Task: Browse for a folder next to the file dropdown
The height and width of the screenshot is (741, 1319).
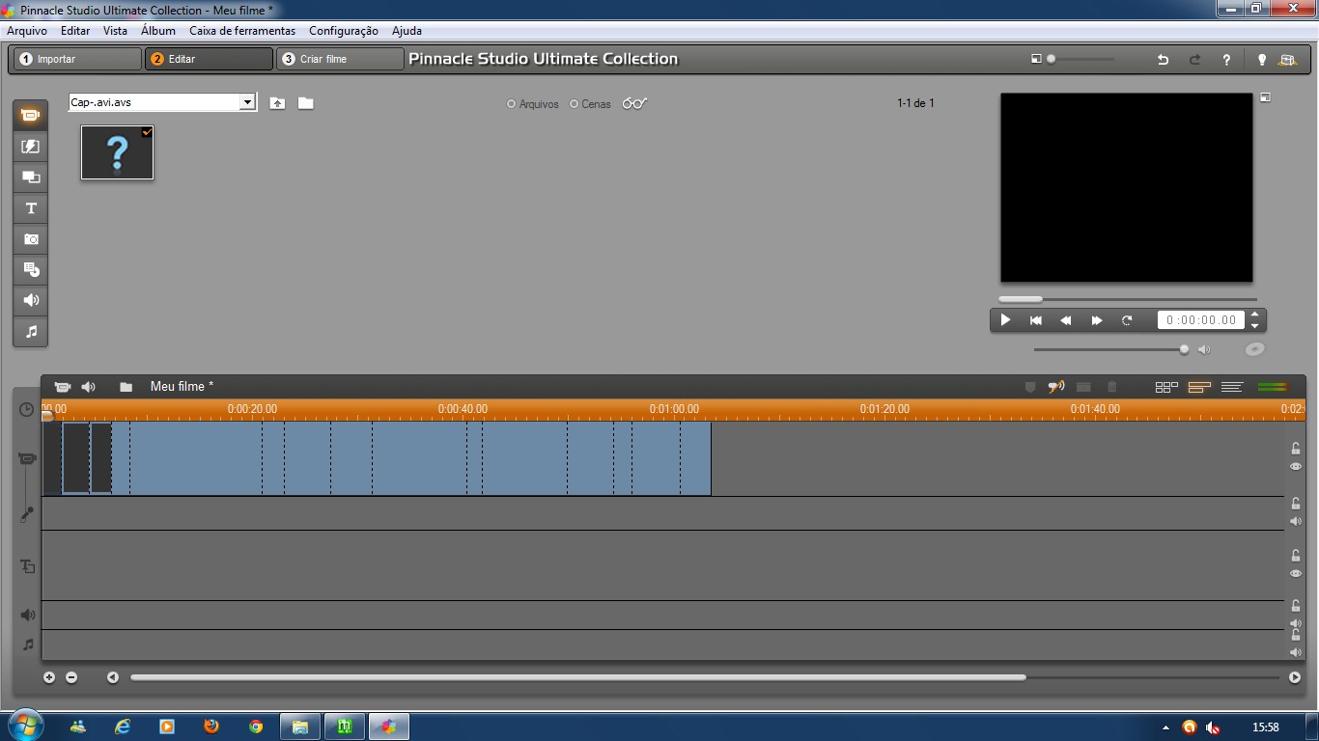Action: 305,102
